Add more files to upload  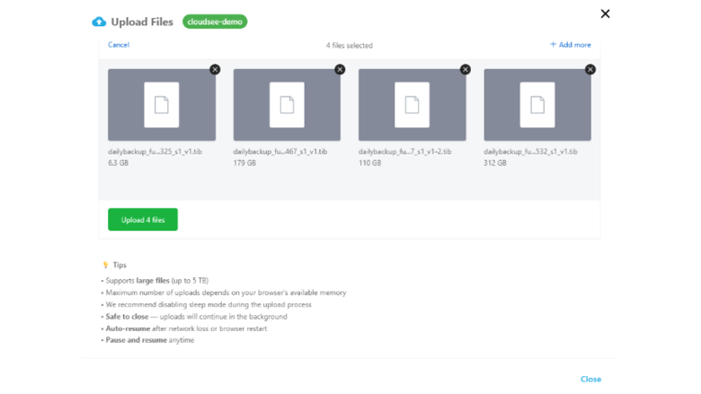pyautogui.click(x=571, y=45)
